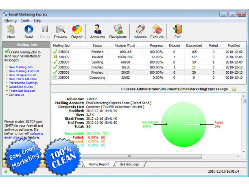Image resolution: width=249 pixels, height=187 pixels.
Task: Select the JOB006 row name
Action: point(64,77)
